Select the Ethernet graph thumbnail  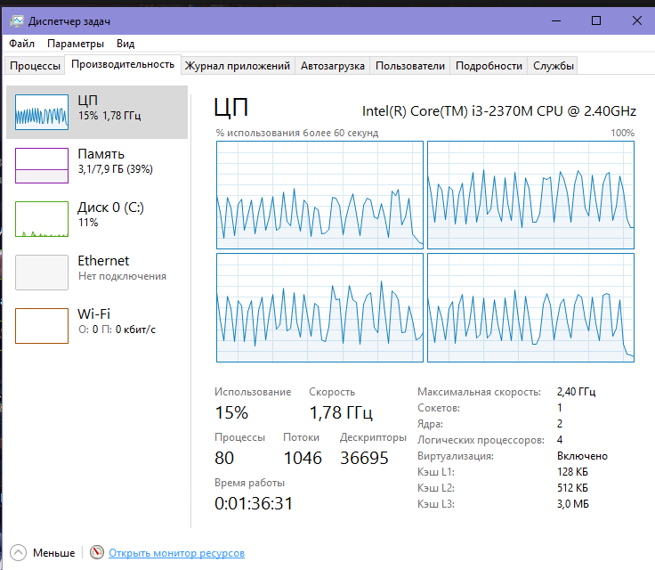42,273
